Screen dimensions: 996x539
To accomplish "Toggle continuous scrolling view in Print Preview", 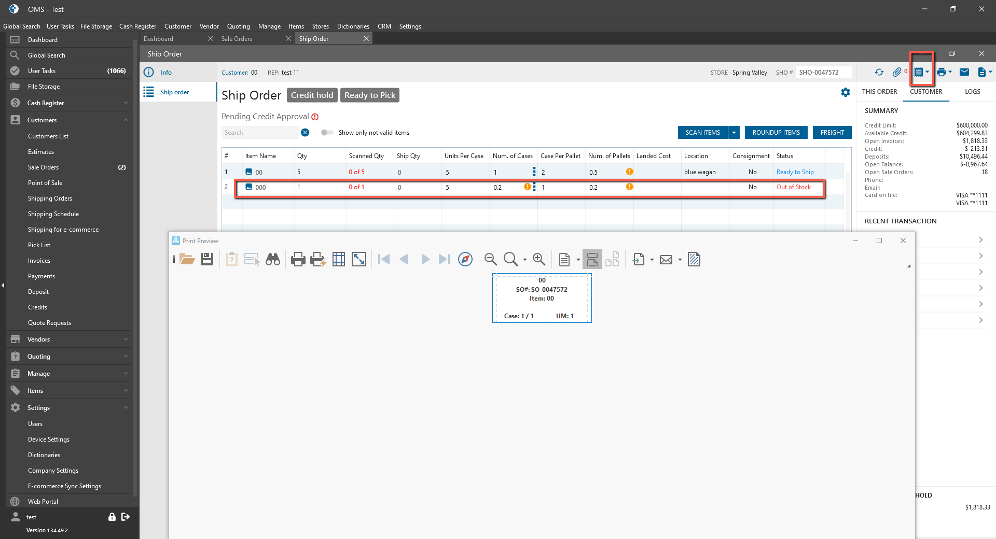I will 592,259.
